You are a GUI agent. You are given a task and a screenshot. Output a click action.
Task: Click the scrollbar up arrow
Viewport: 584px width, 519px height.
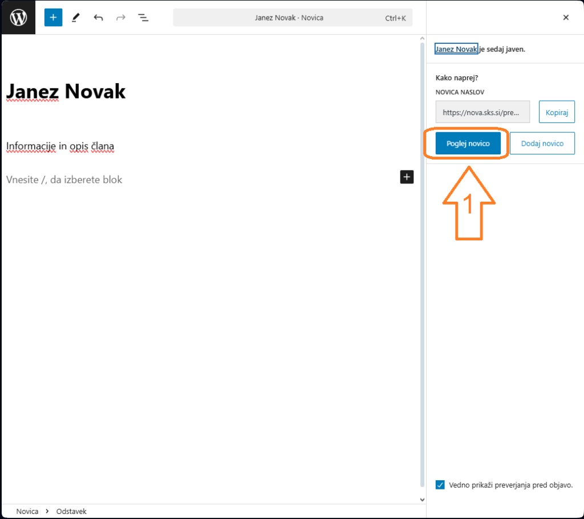[x=422, y=39]
